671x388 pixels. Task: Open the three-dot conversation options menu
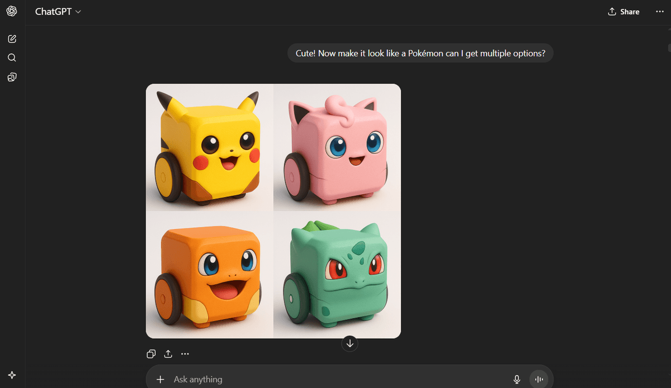tap(659, 12)
